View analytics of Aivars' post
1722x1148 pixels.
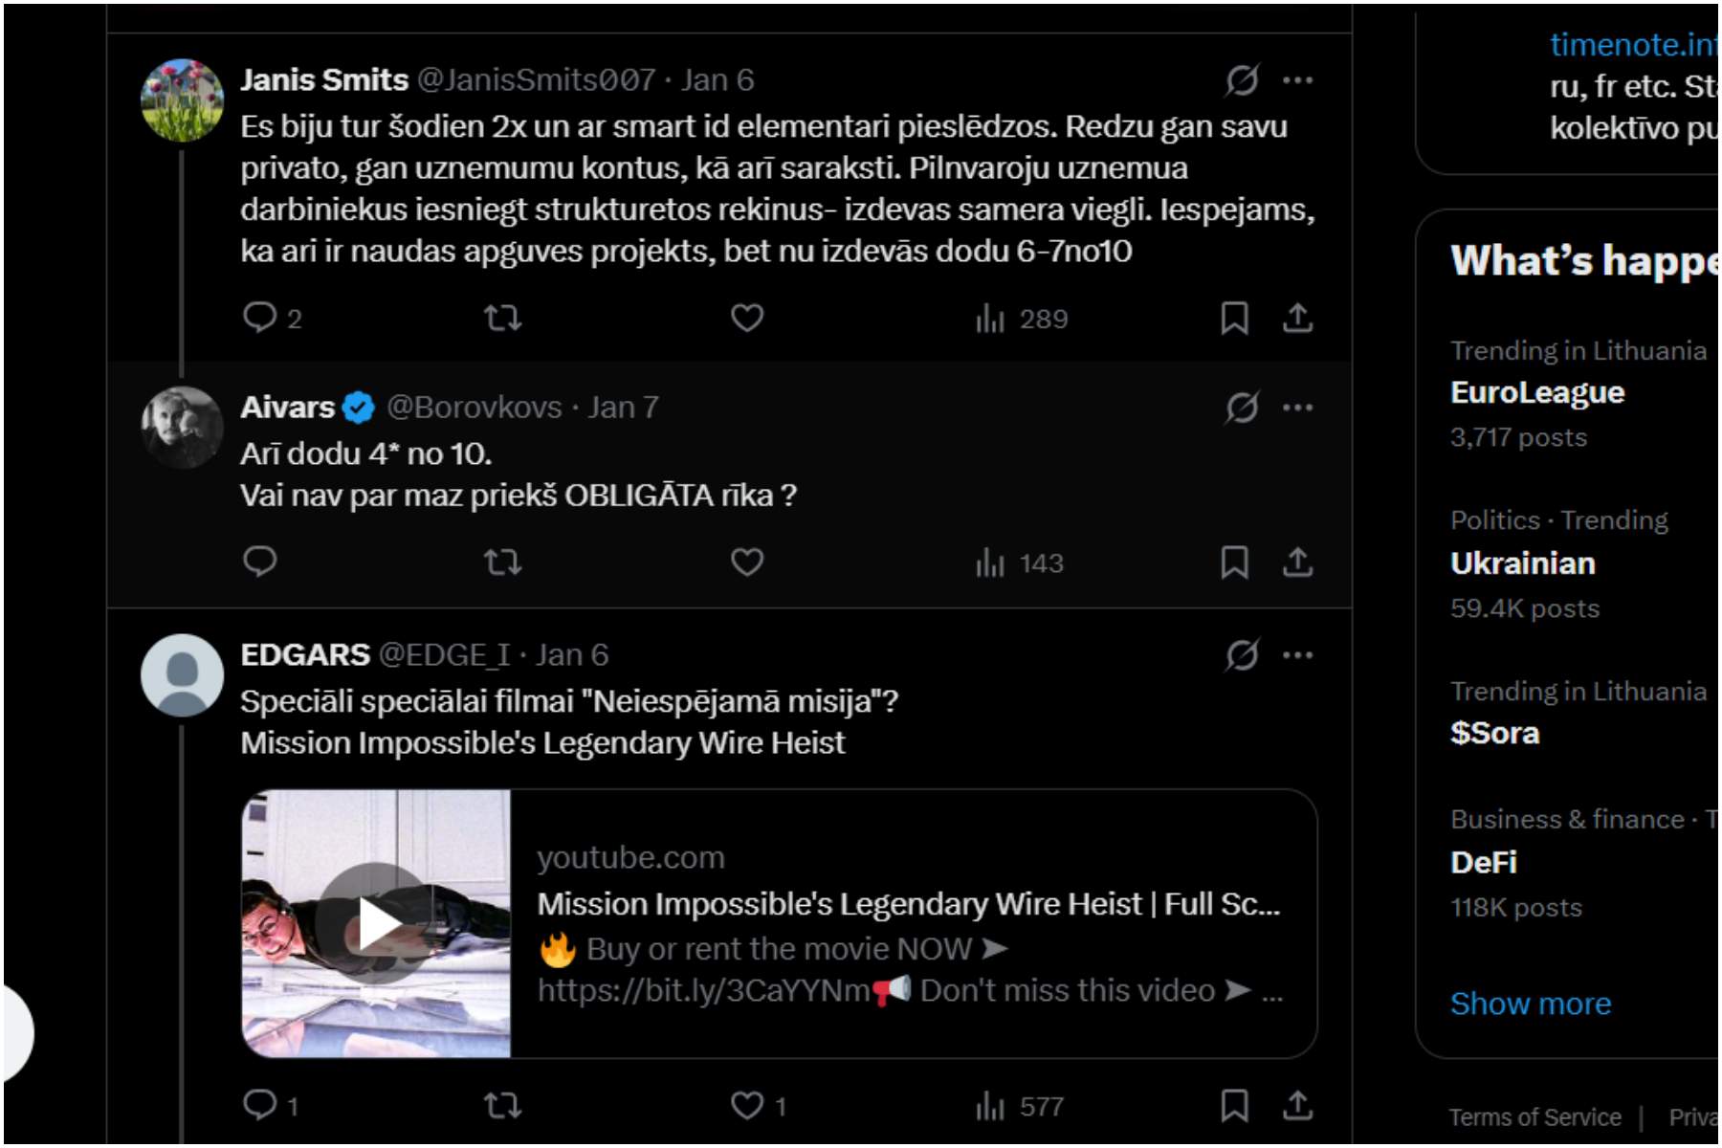click(x=1020, y=563)
